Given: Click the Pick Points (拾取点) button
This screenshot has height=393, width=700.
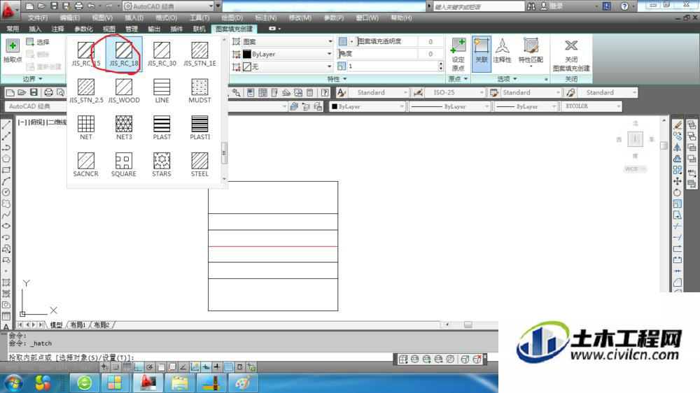Looking at the screenshot, I should click(x=13, y=50).
